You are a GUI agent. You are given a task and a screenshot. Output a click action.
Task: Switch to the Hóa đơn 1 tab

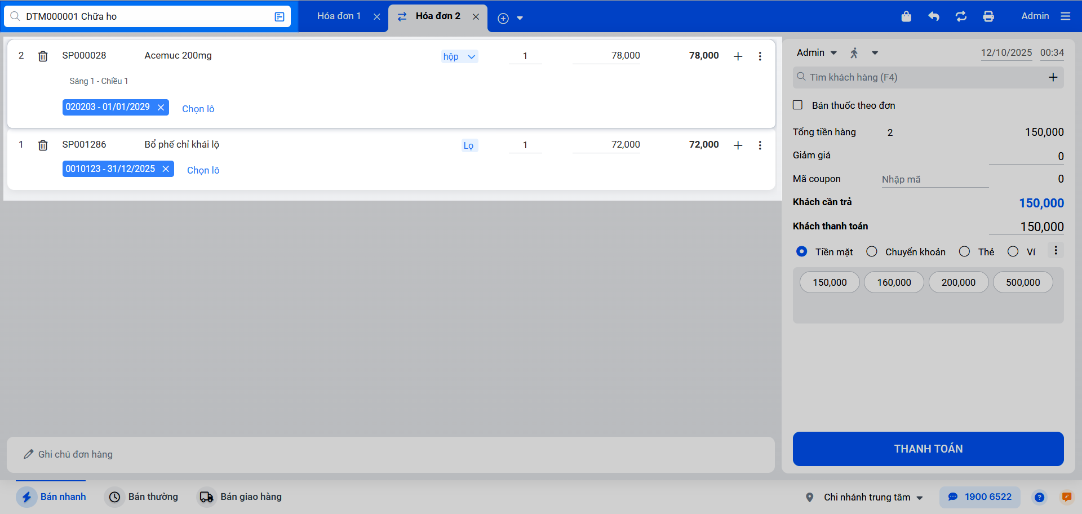[339, 16]
